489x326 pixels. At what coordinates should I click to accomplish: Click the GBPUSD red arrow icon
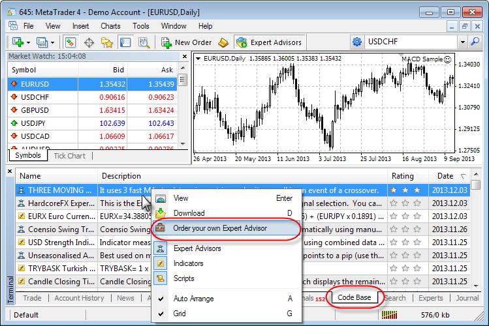point(14,110)
